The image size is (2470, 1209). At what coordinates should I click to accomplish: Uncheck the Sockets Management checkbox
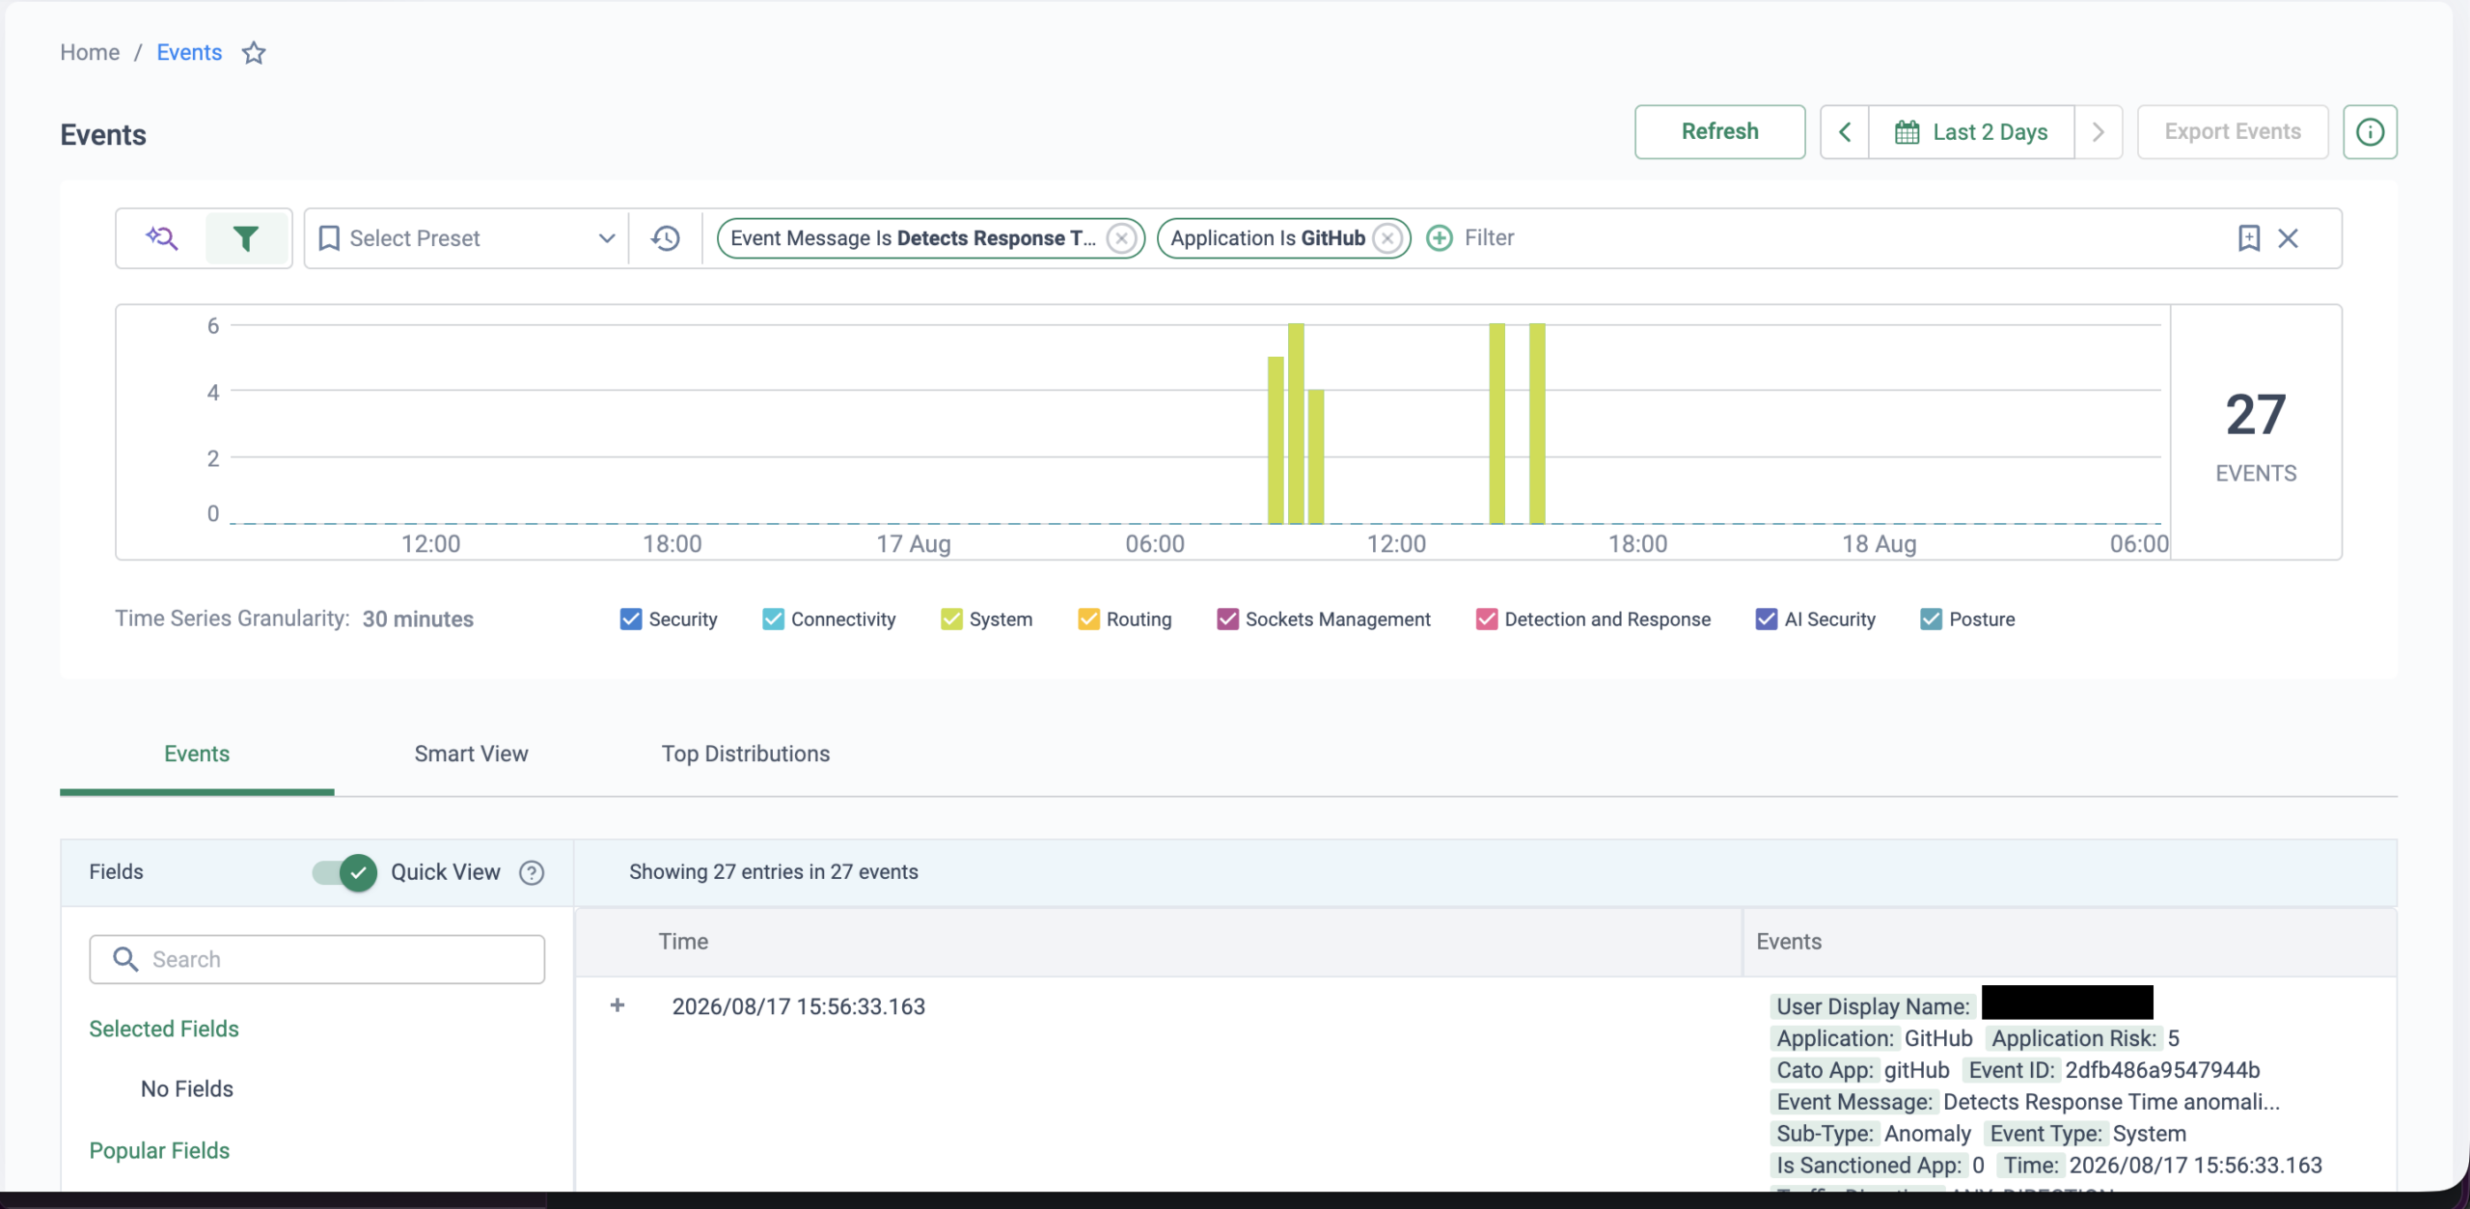tap(1227, 618)
